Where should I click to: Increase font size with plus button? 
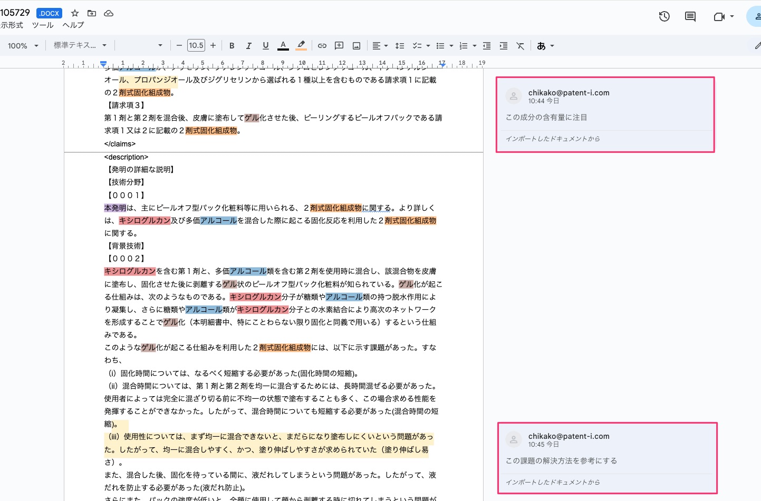pos(213,46)
